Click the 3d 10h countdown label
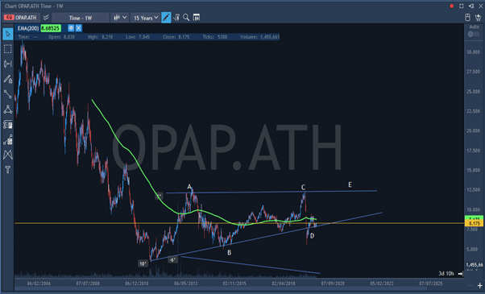485x294 pixels. pos(446,274)
